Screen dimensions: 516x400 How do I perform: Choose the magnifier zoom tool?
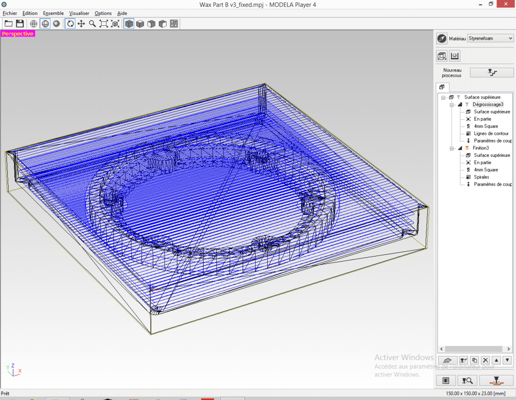[x=92, y=24]
